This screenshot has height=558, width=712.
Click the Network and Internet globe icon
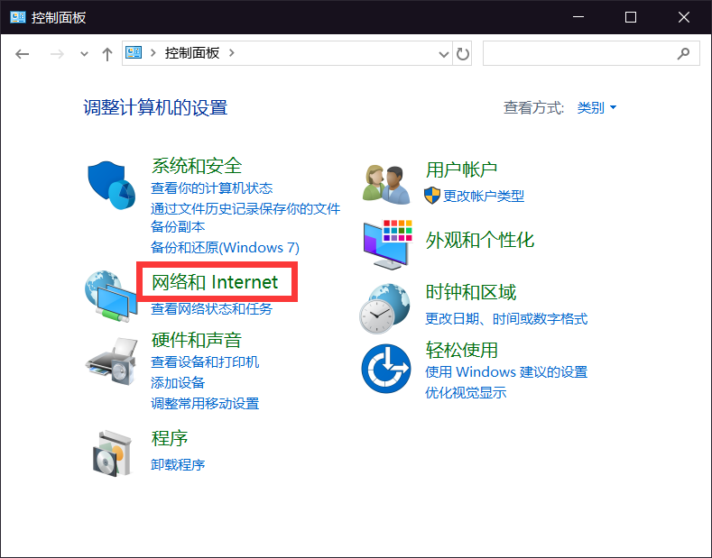pos(111,297)
